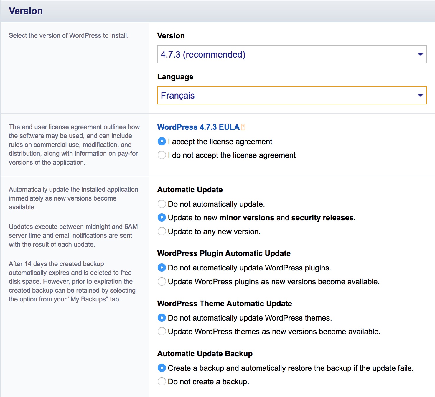Choose 'Do not automatically update.' option
This screenshot has width=435, height=397.
pos(162,204)
